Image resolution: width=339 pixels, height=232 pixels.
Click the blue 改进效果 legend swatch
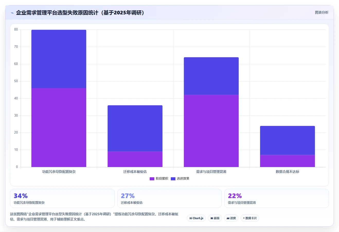coord(173,179)
